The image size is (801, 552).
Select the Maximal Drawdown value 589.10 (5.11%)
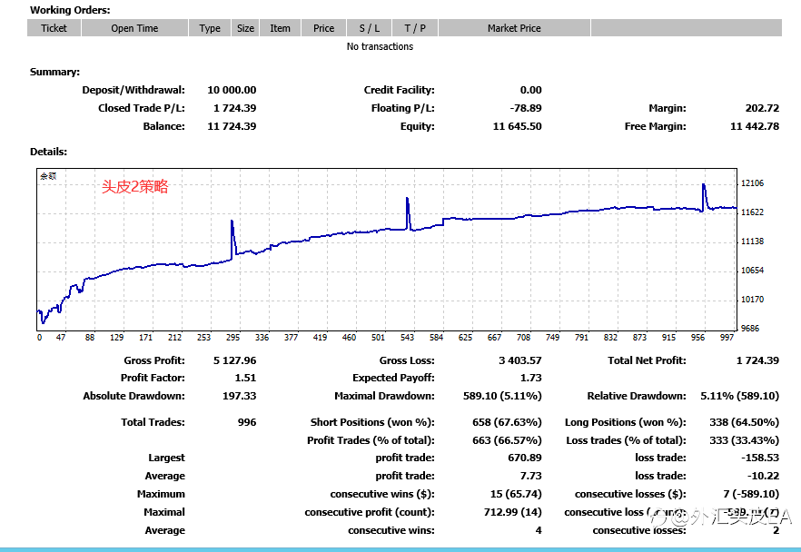pyautogui.click(x=502, y=396)
